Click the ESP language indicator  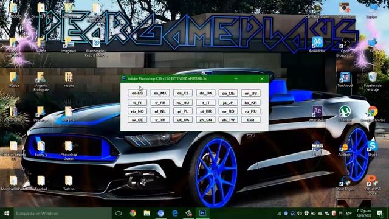coord(348,214)
